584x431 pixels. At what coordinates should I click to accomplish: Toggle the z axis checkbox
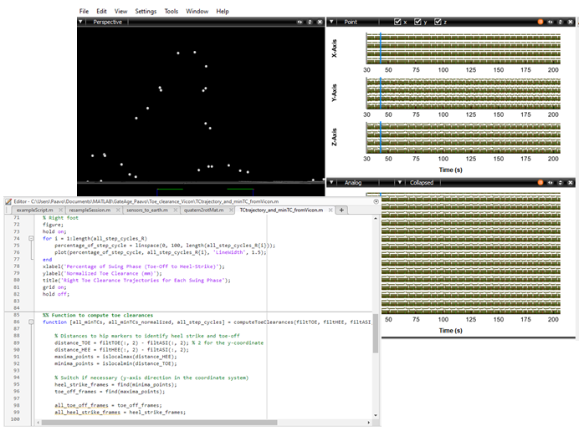(438, 22)
